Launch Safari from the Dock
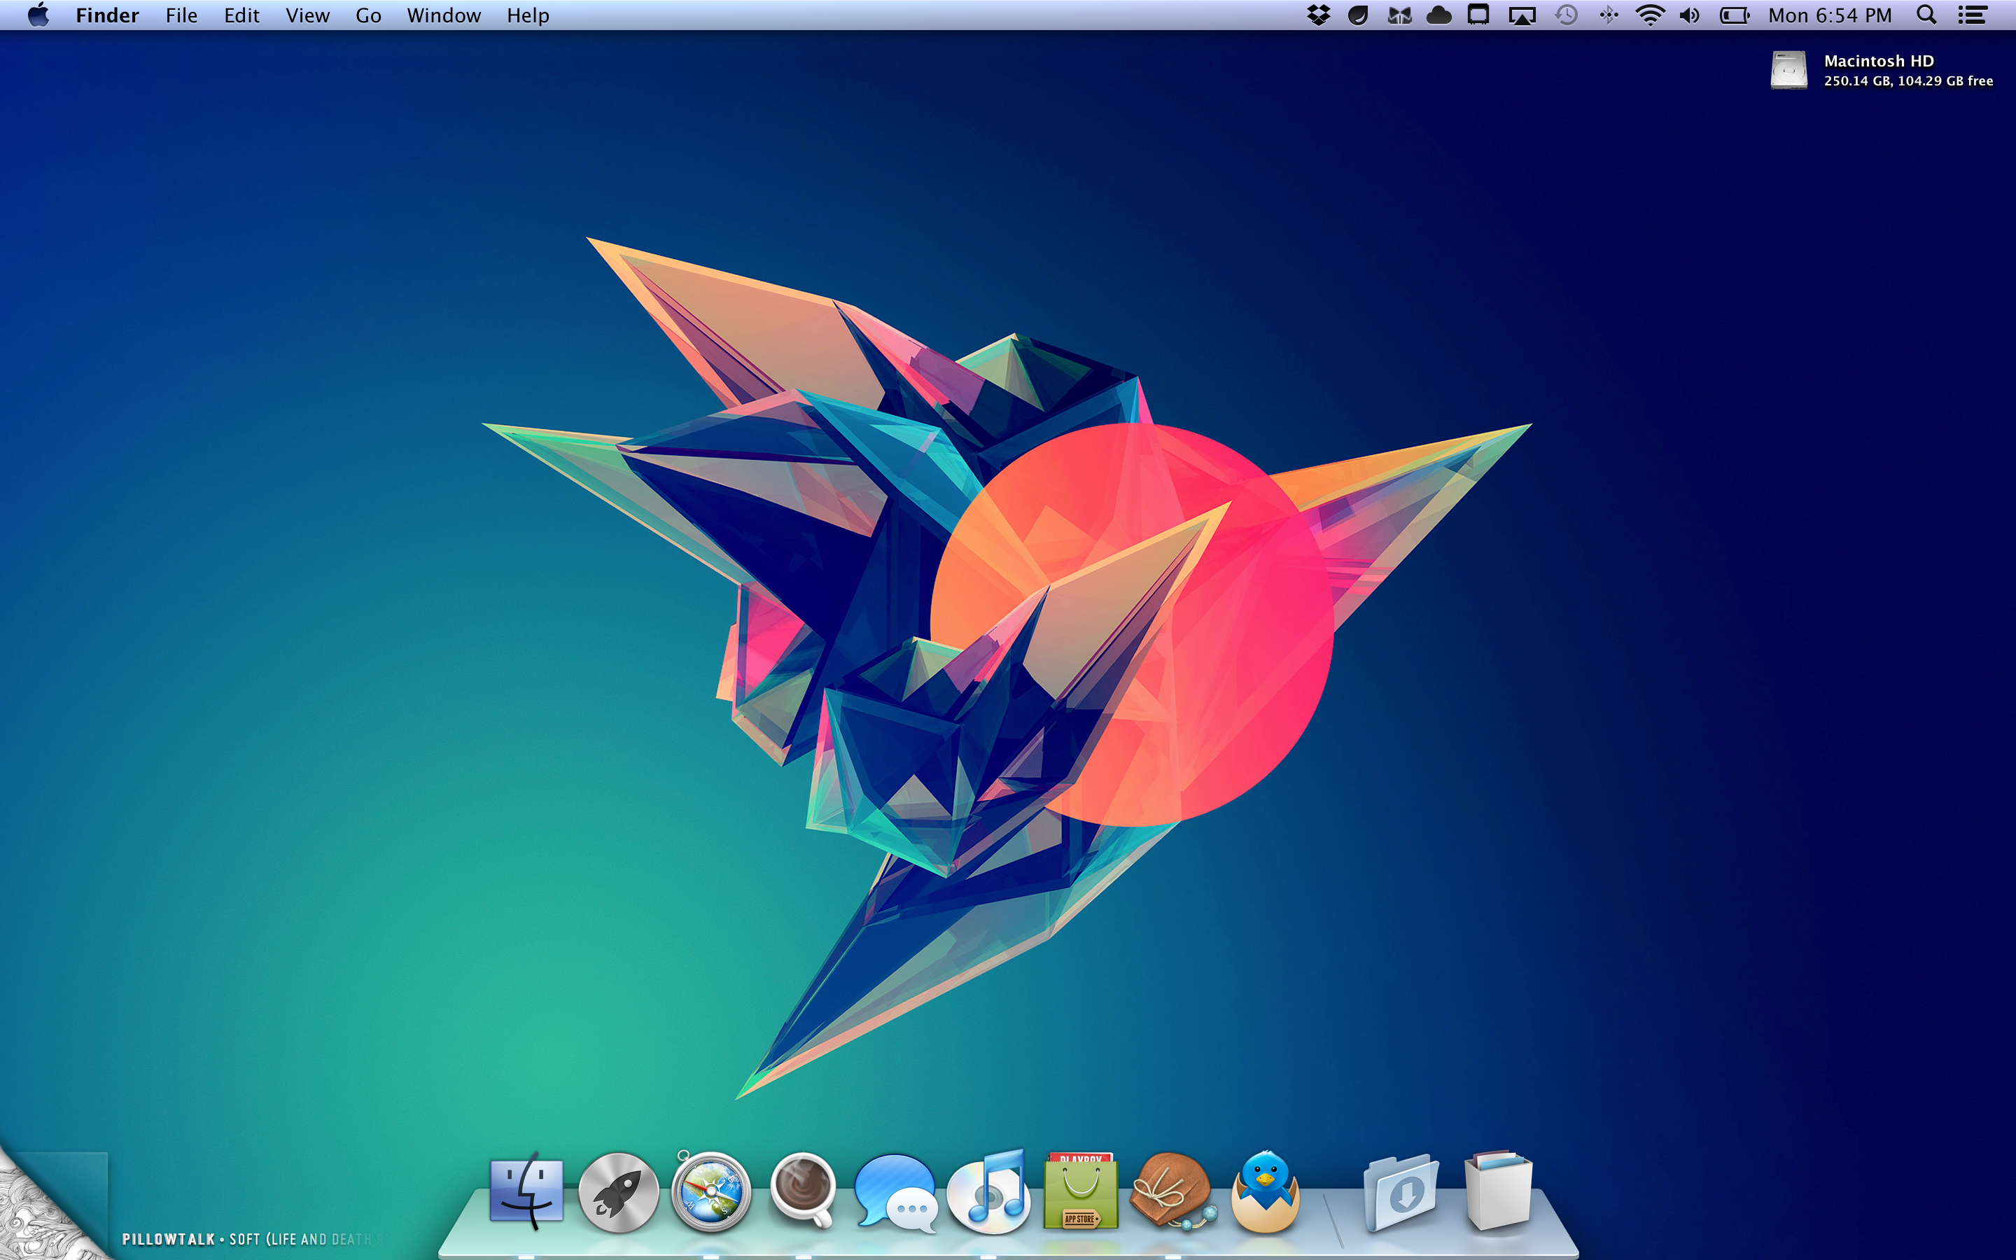 [710, 1191]
